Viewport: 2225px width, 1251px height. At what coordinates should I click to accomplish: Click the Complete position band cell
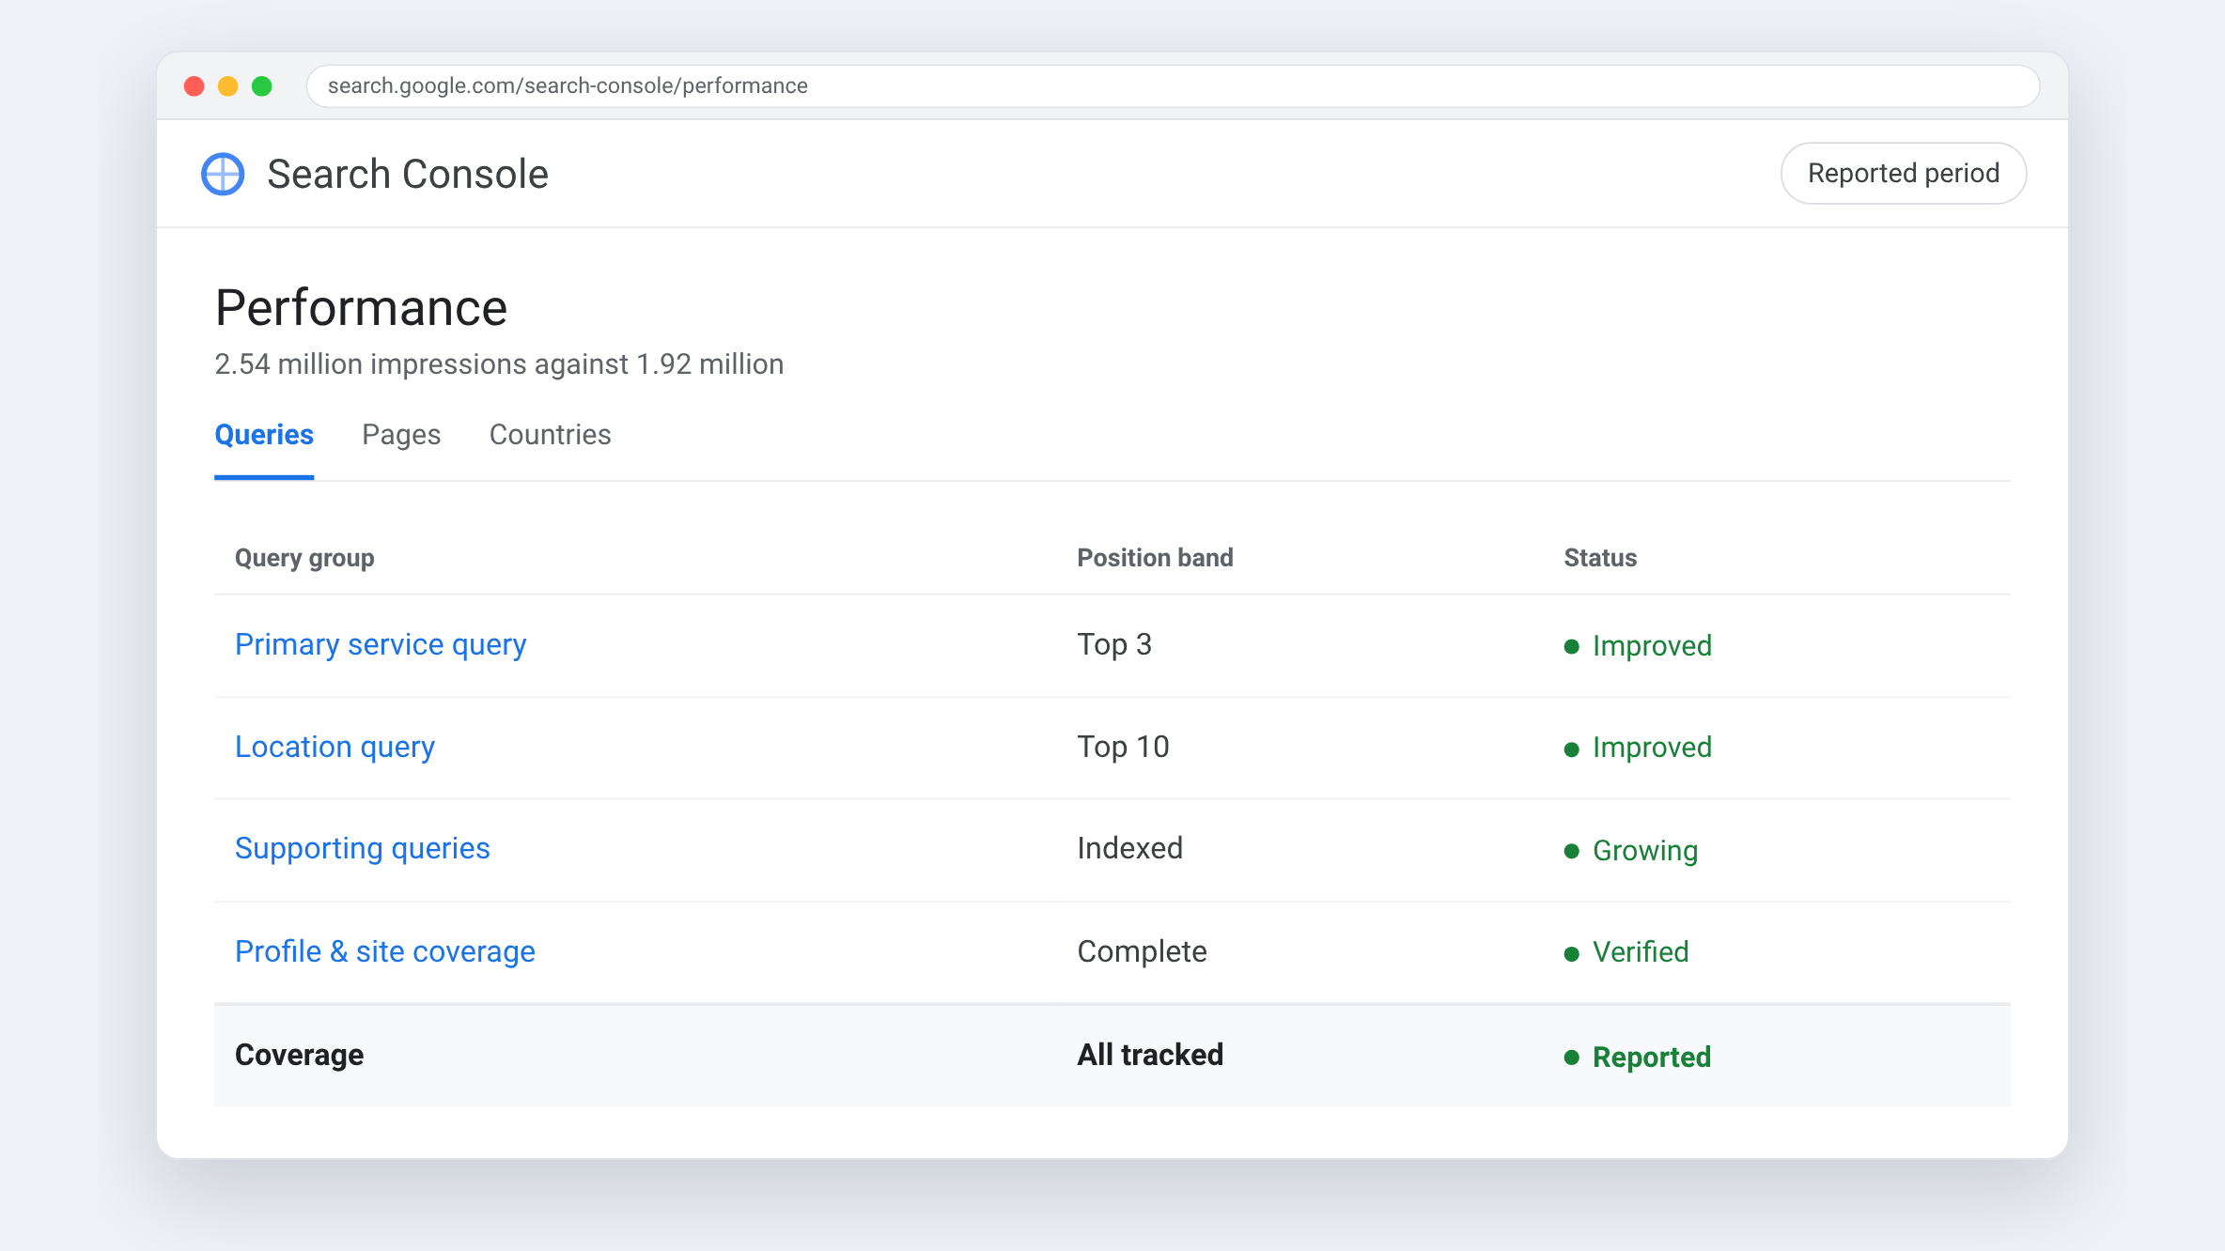point(1142,952)
